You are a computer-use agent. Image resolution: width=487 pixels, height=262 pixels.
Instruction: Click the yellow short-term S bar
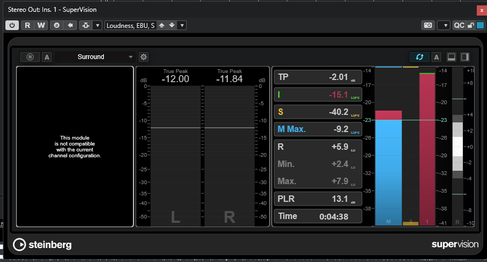coord(411,223)
